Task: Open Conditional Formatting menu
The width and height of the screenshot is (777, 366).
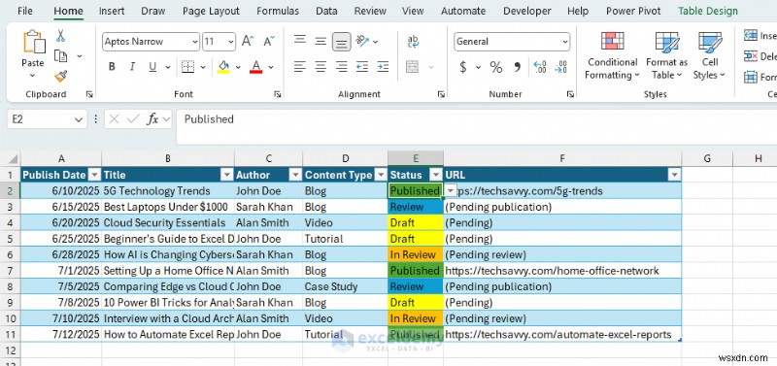Action: 613,56
